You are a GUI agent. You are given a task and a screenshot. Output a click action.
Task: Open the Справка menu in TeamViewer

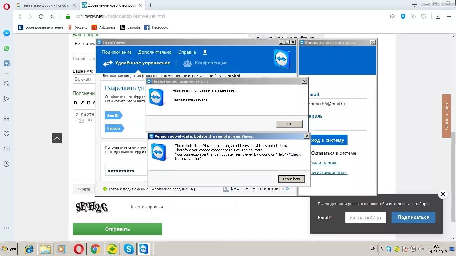[x=187, y=52]
